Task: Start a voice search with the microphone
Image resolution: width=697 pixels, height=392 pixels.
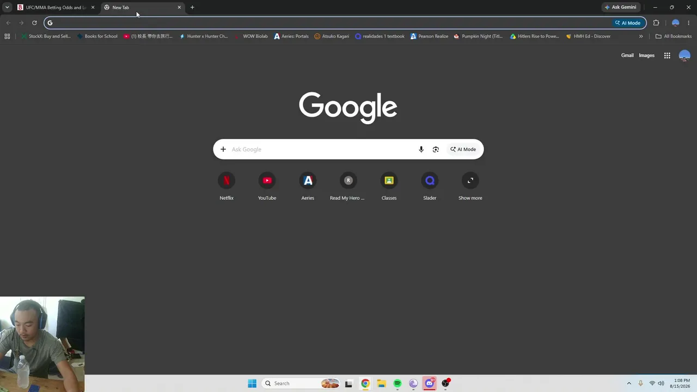Action: coord(421,149)
